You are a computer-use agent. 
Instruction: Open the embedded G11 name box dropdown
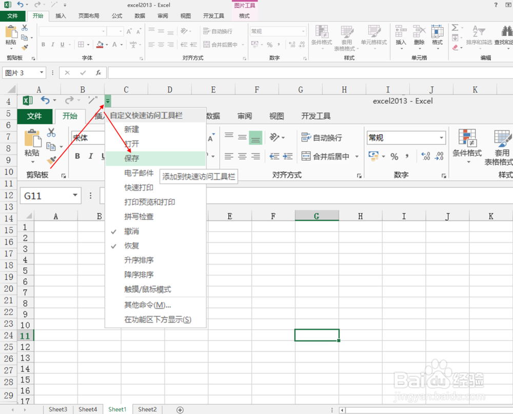tap(75, 195)
